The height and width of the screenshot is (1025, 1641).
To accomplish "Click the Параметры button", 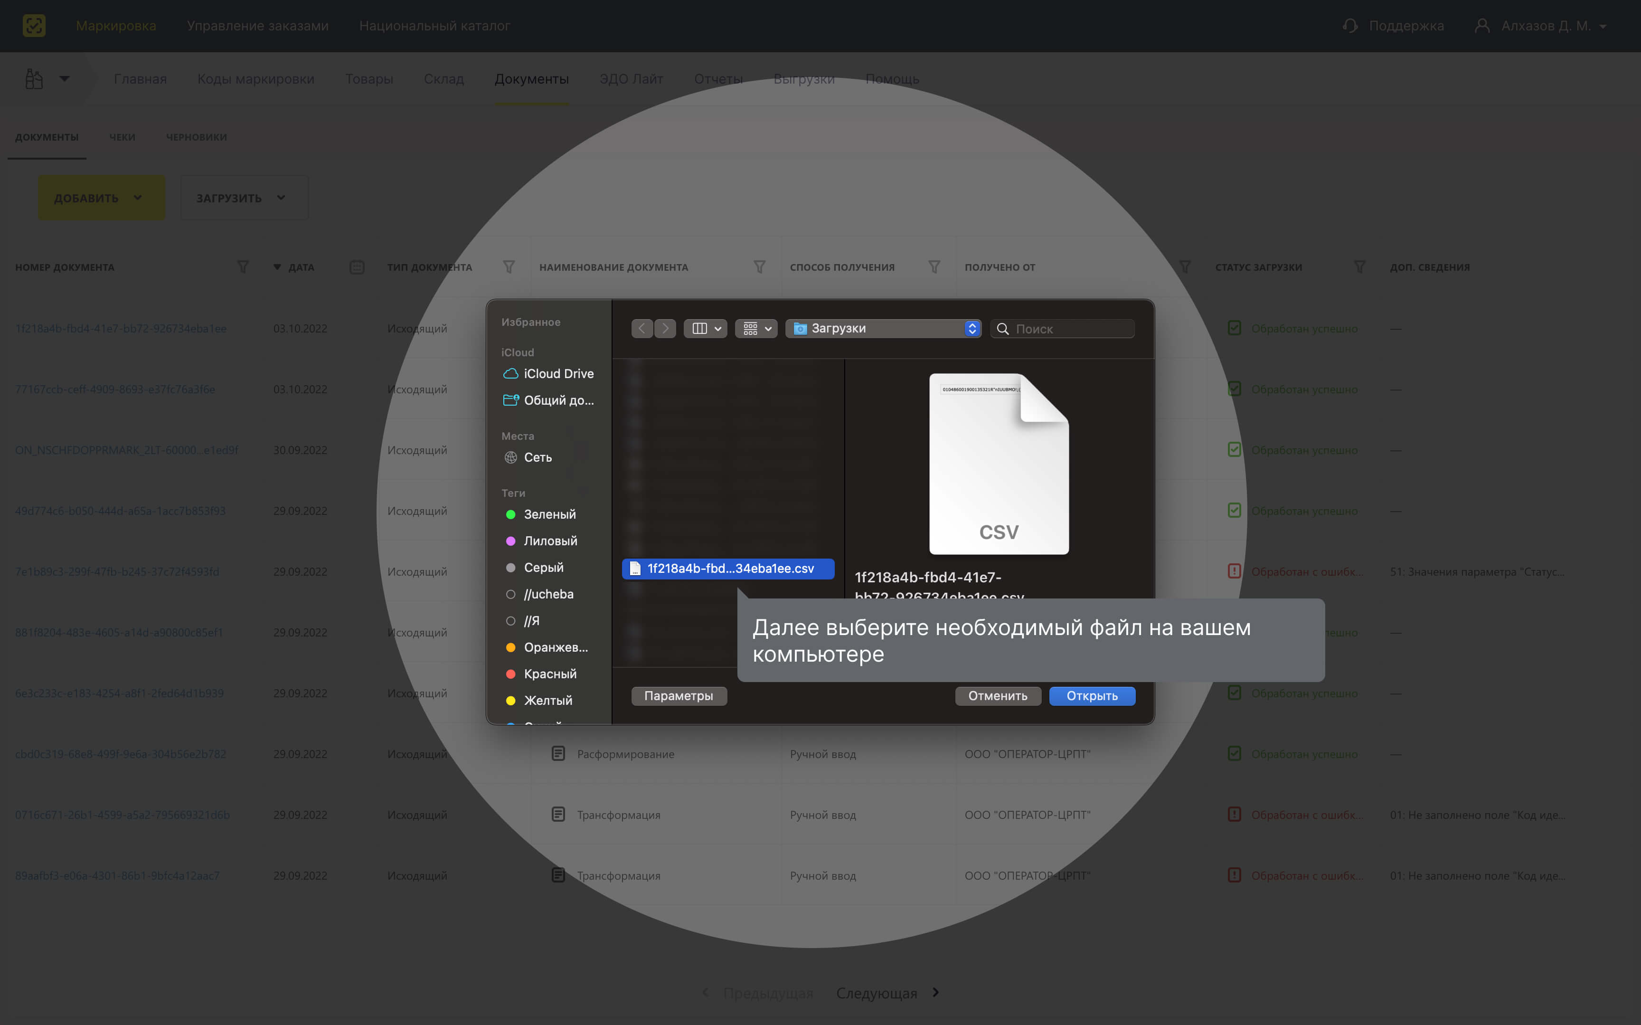I will click(x=679, y=695).
